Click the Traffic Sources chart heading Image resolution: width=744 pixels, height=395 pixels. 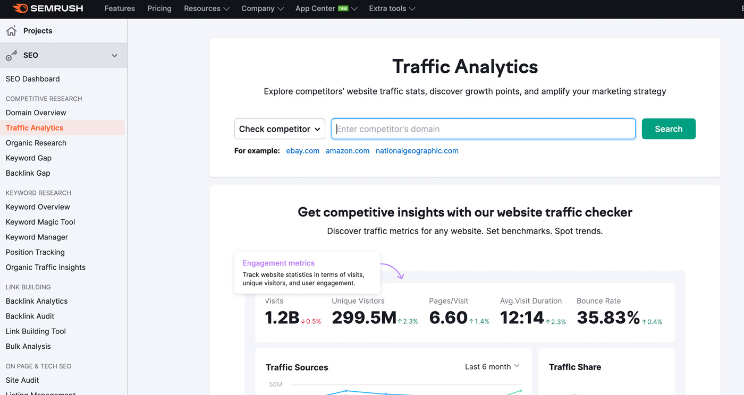(x=297, y=367)
